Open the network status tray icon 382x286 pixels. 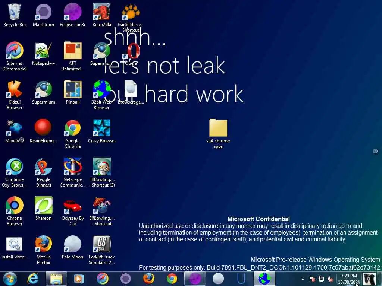pyautogui.click(x=321, y=279)
